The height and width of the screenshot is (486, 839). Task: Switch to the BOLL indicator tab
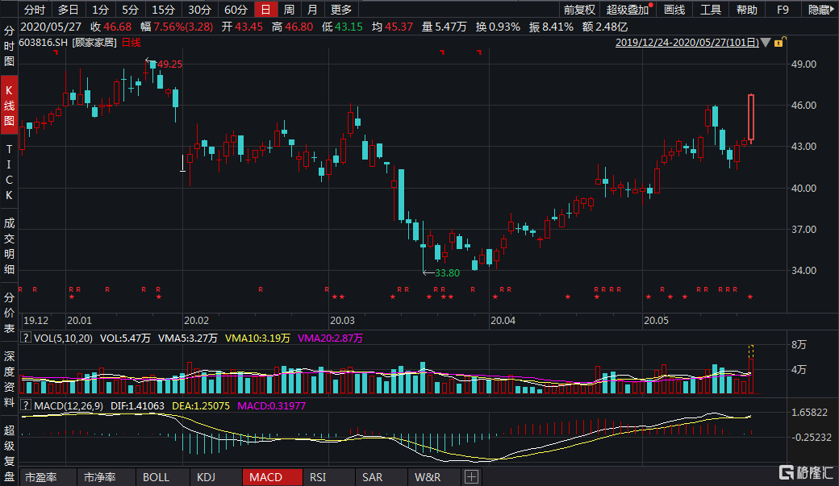156,477
